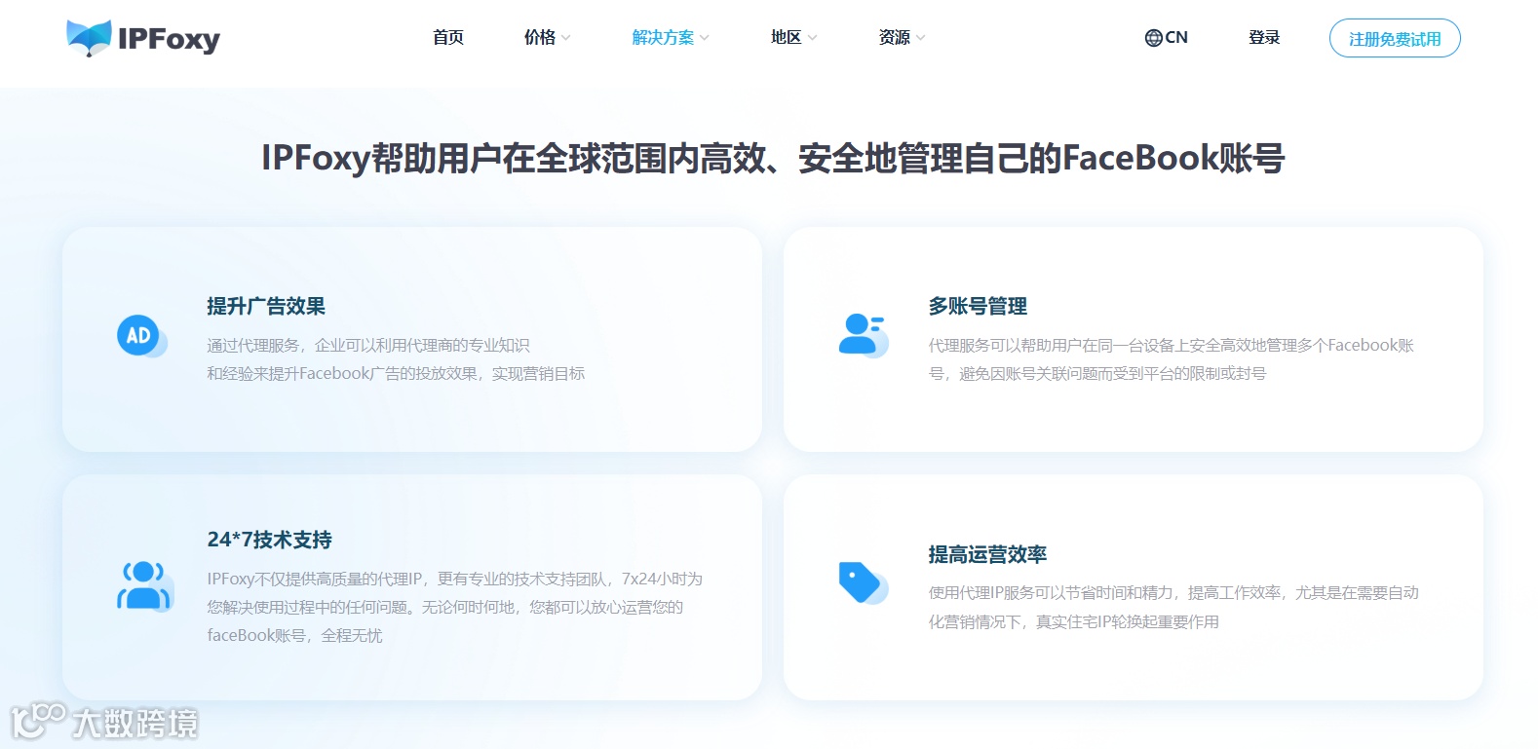The height and width of the screenshot is (749, 1538).
Task: Click the 多账号管理 heading
Action: click(978, 306)
